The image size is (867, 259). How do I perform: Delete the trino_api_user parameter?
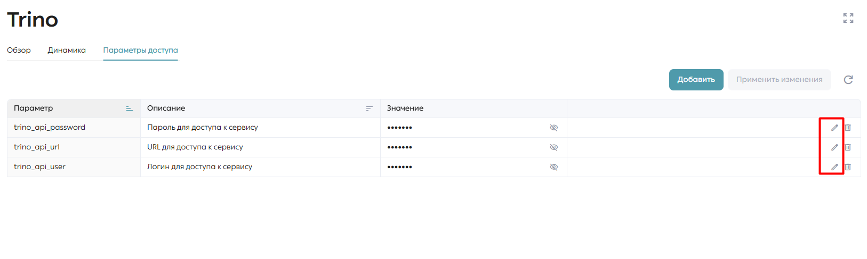tap(848, 167)
